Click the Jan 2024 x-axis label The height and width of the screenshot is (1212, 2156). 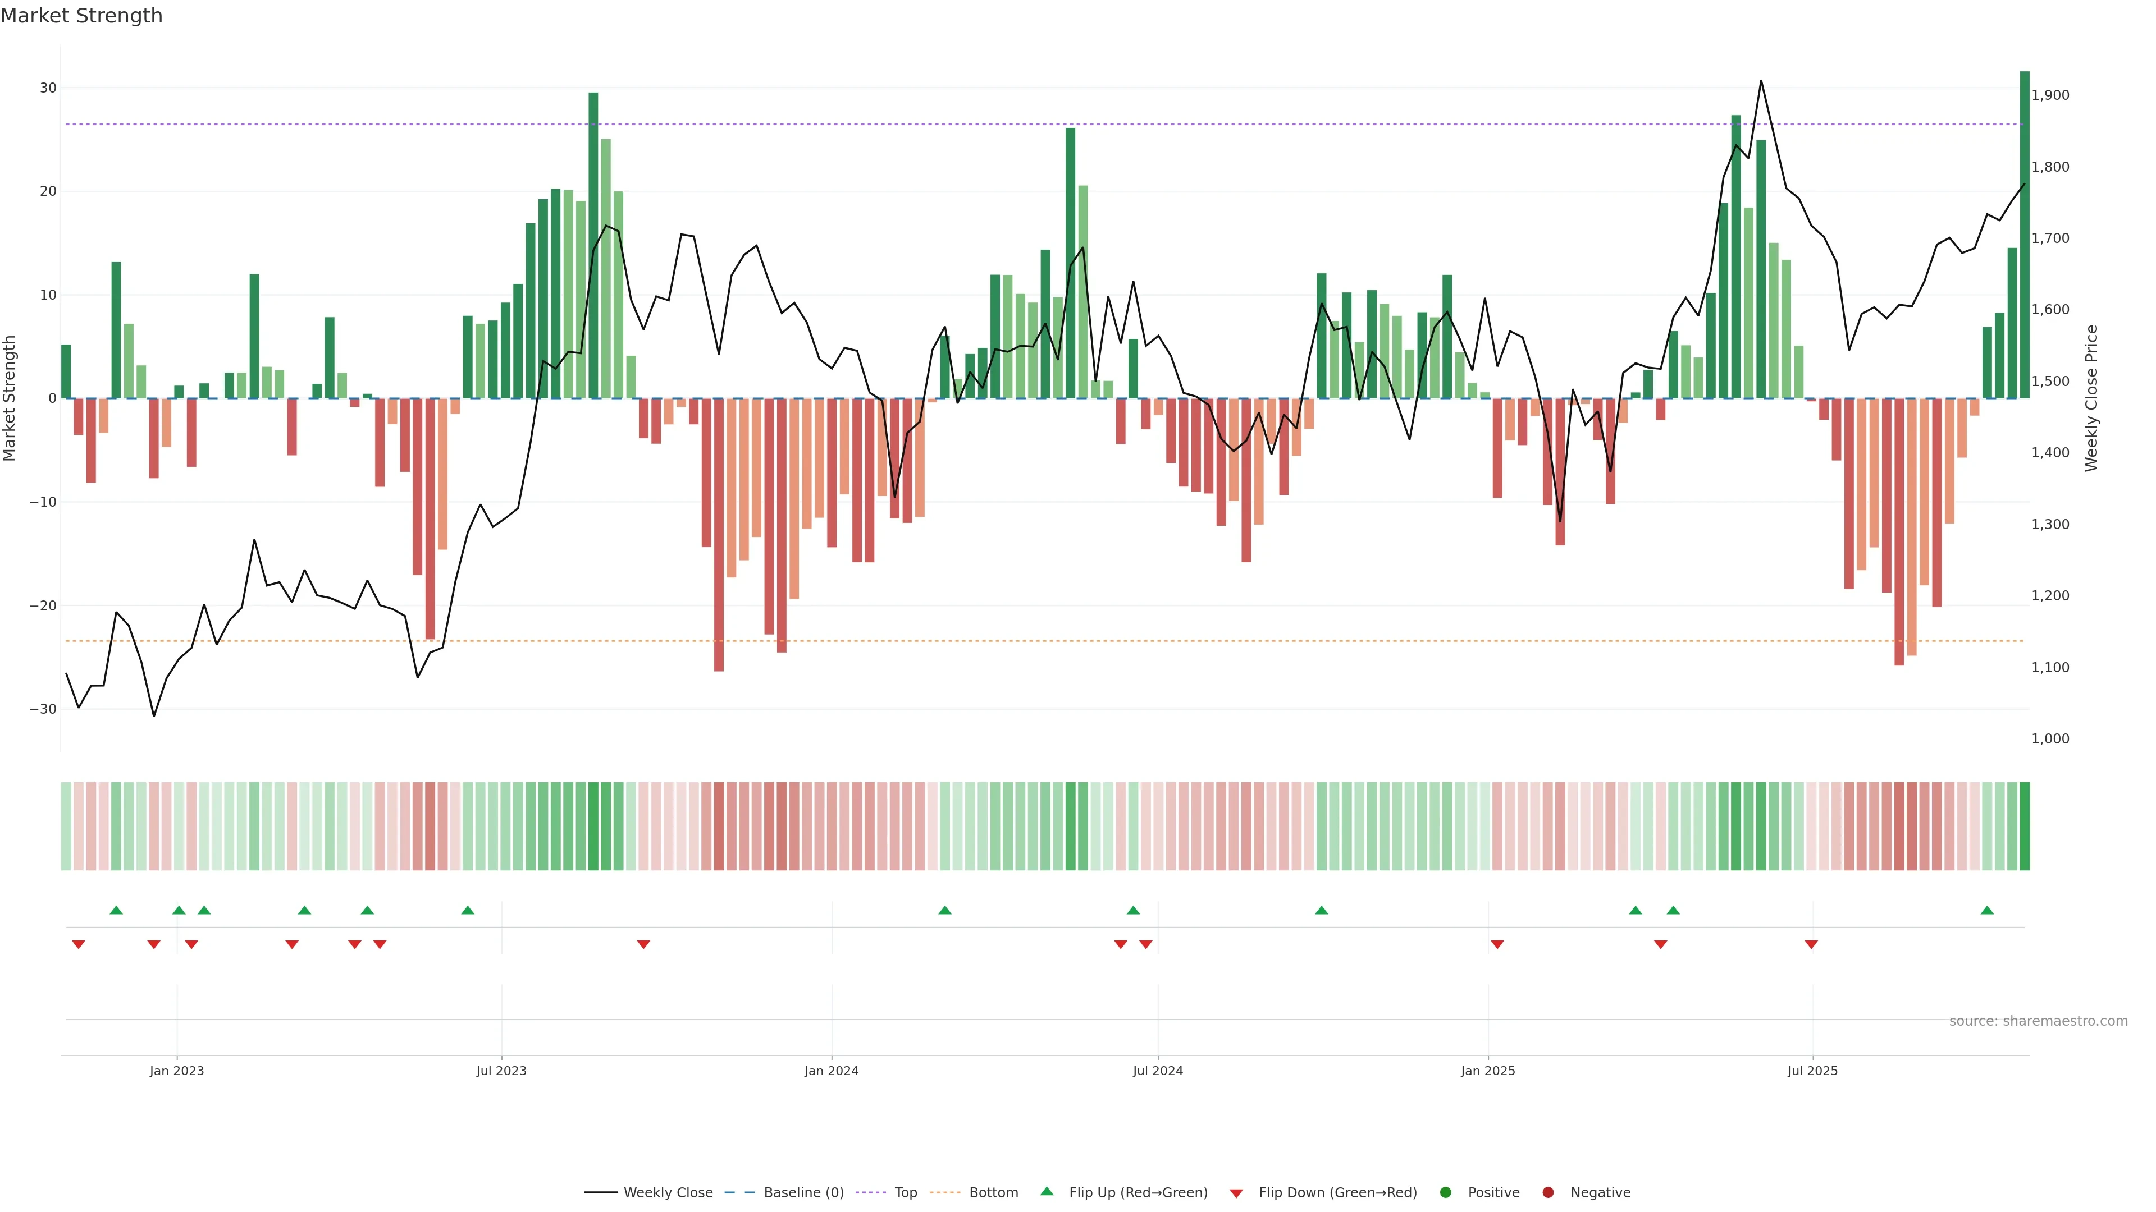pyautogui.click(x=831, y=1071)
